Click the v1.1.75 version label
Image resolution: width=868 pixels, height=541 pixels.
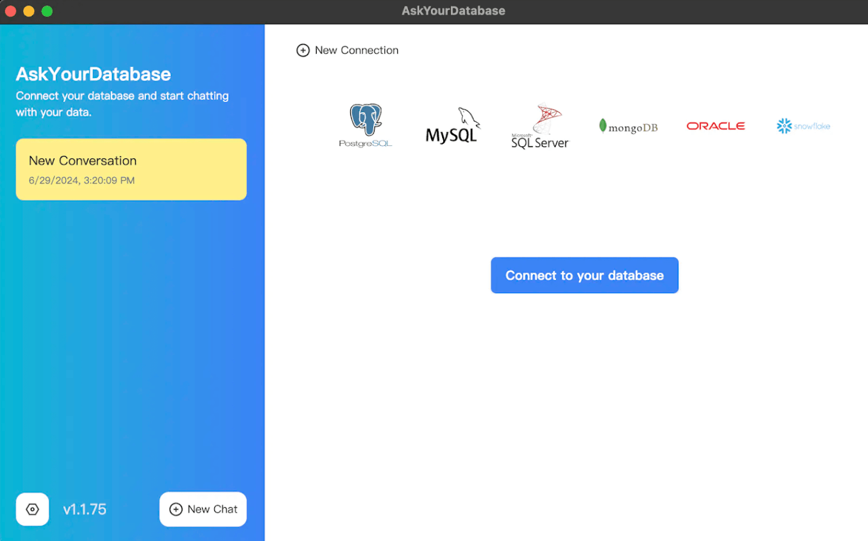tap(85, 509)
